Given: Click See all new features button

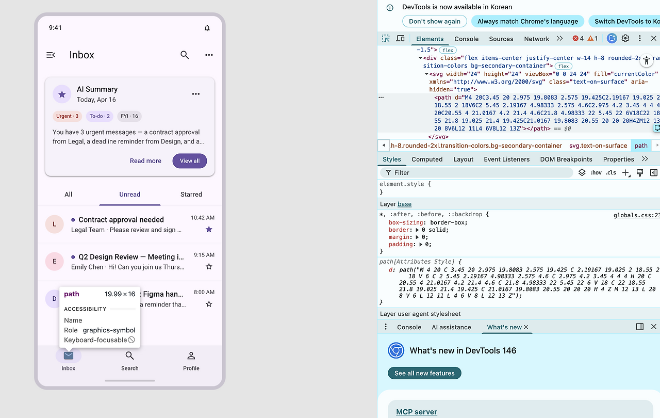Looking at the screenshot, I should point(424,373).
